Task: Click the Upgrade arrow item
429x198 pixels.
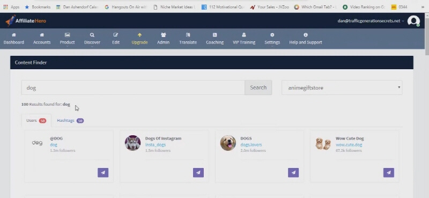Action: [139, 39]
